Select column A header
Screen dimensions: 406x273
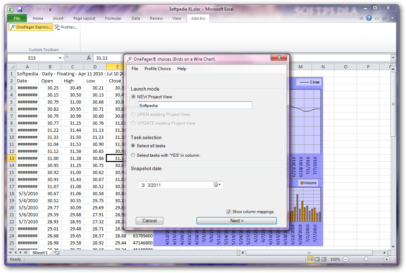click(27, 67)
